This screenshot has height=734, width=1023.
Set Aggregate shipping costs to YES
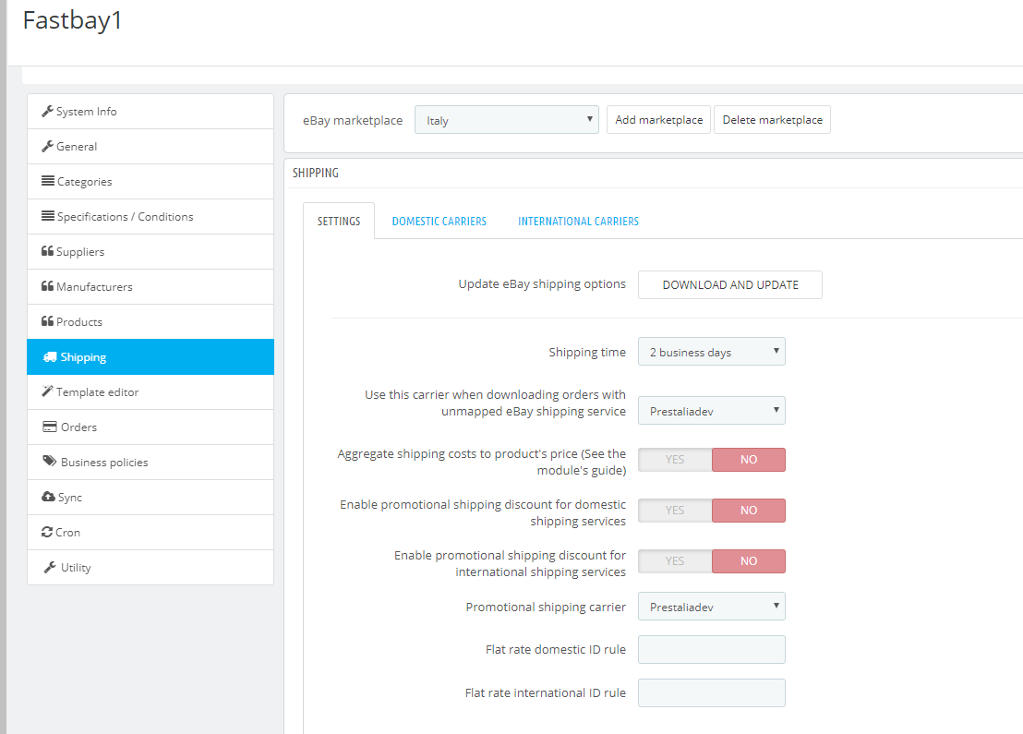675,459
